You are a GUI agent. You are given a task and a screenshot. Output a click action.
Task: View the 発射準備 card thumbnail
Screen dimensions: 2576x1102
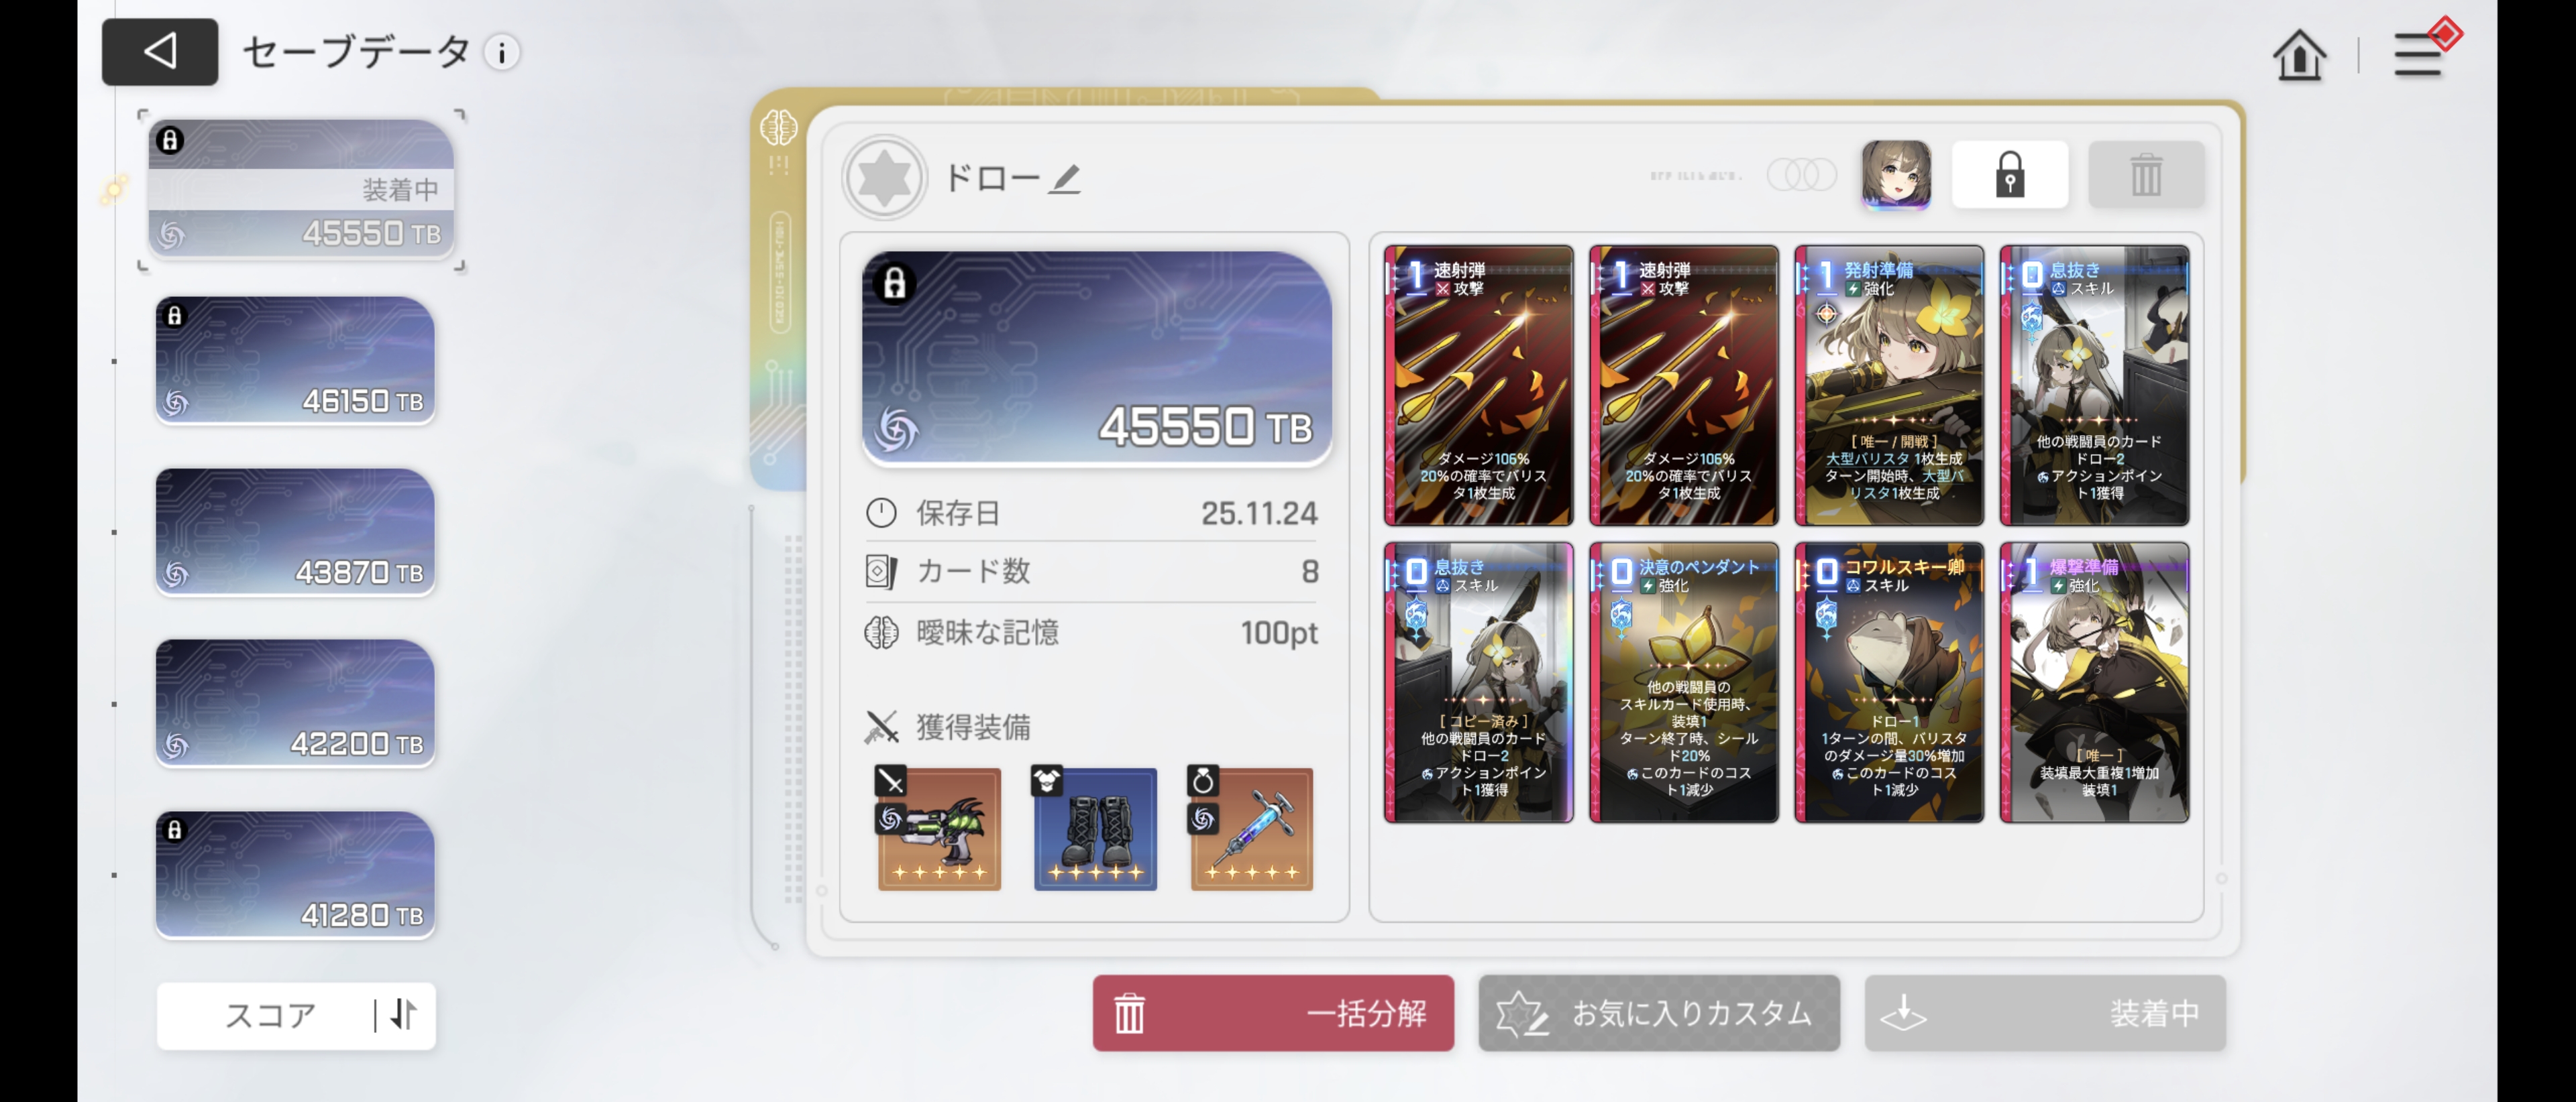pyautogui.click(x=1888, y=385)
